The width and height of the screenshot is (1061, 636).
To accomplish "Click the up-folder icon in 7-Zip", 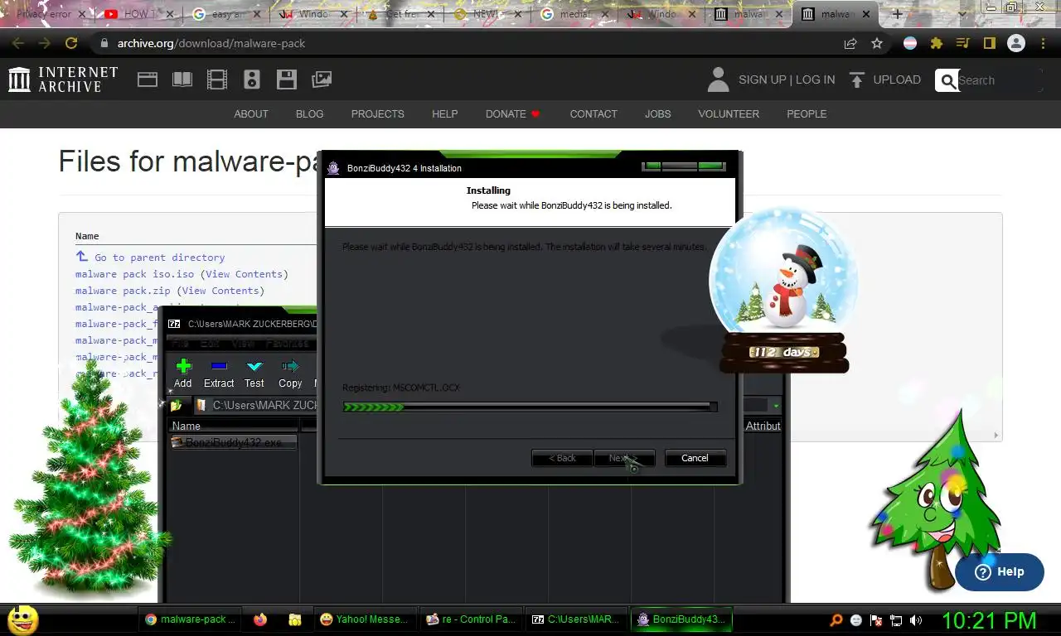I will tap(177, 406).
